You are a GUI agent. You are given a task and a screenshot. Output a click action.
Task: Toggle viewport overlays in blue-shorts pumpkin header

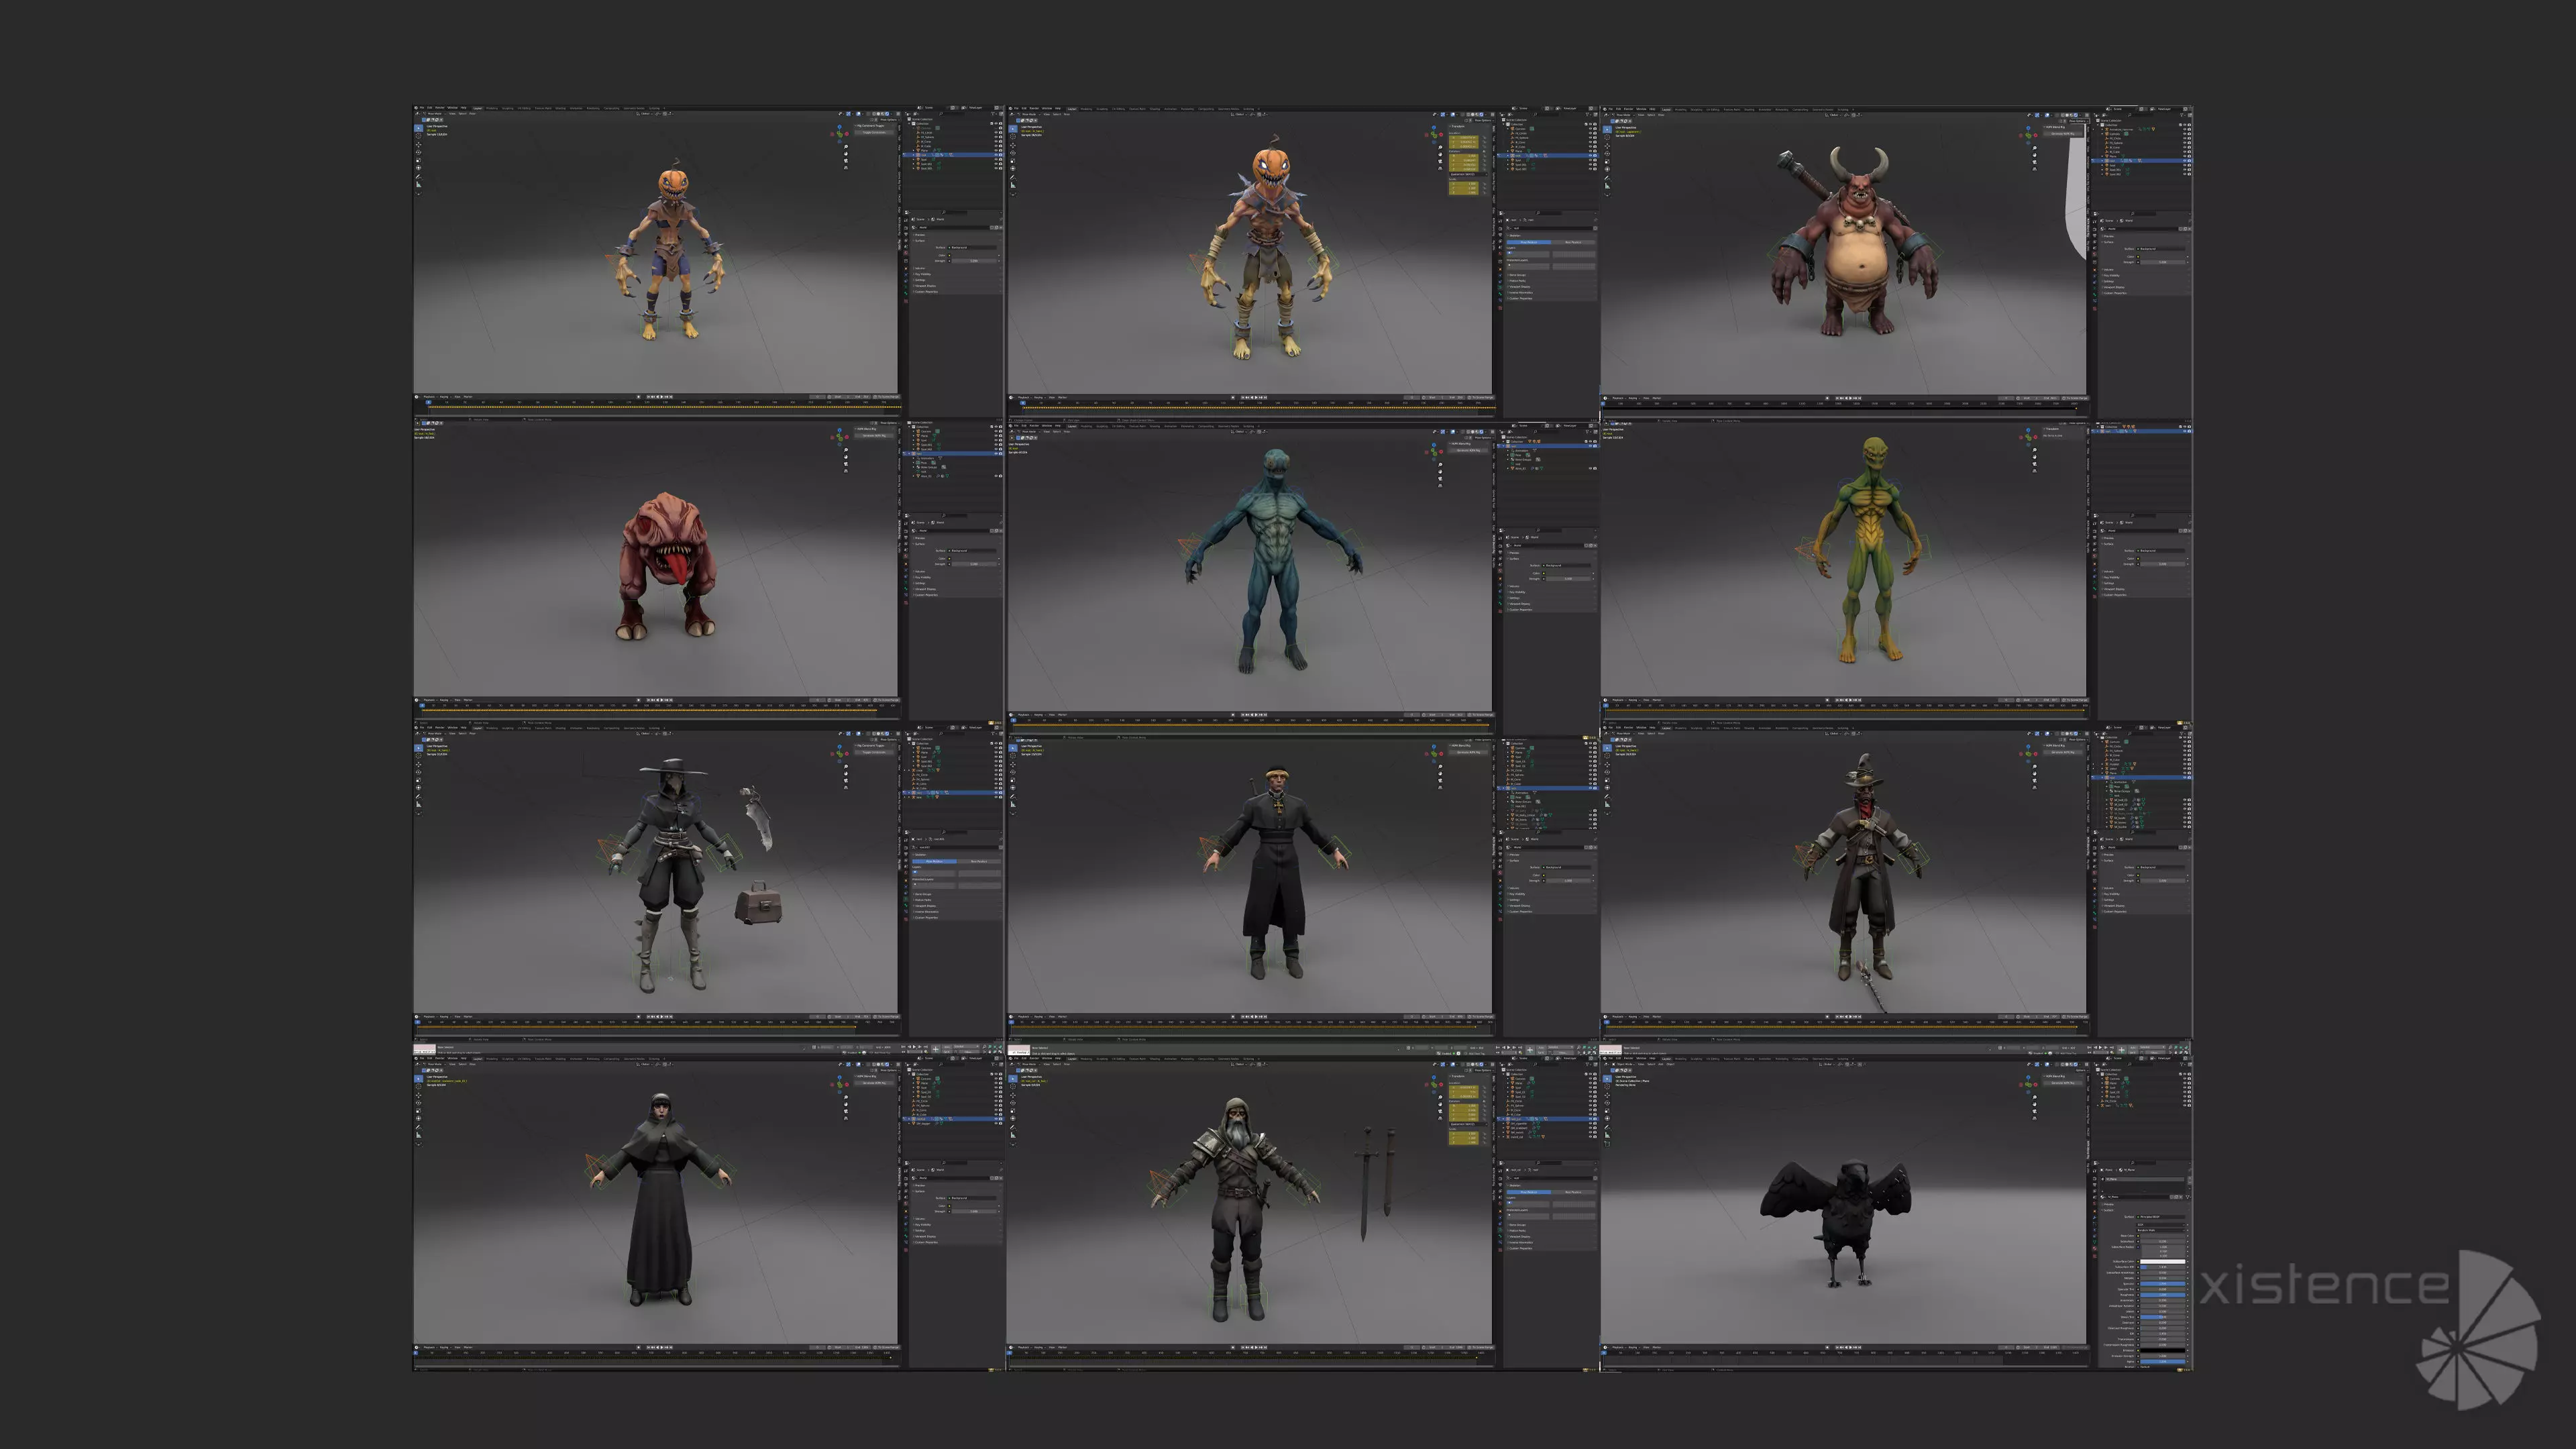859,114
